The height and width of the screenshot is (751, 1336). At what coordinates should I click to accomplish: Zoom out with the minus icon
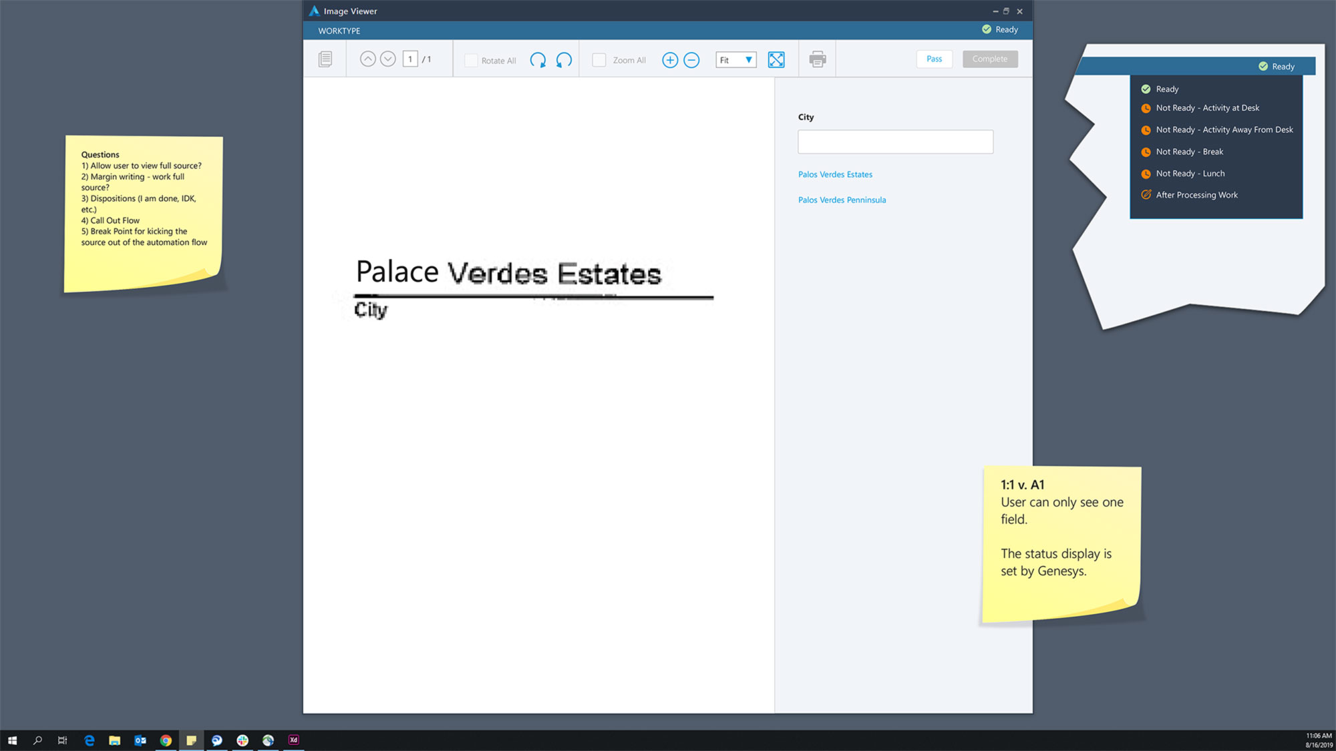691,60
